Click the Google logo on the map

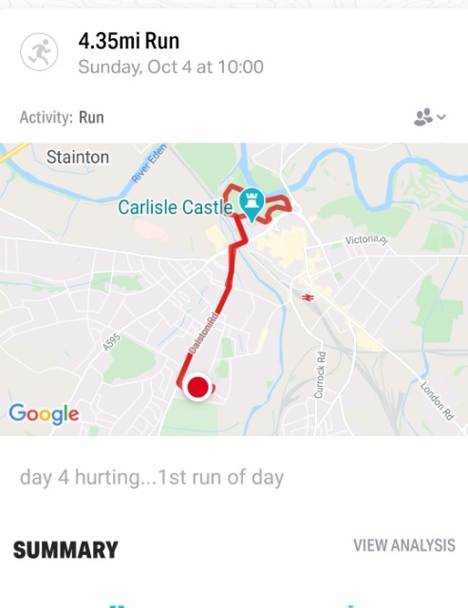44,414
